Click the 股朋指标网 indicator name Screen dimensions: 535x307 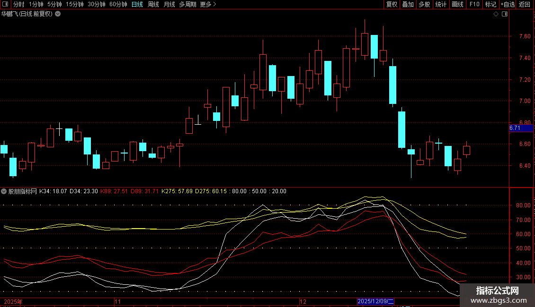pos(23,191)
